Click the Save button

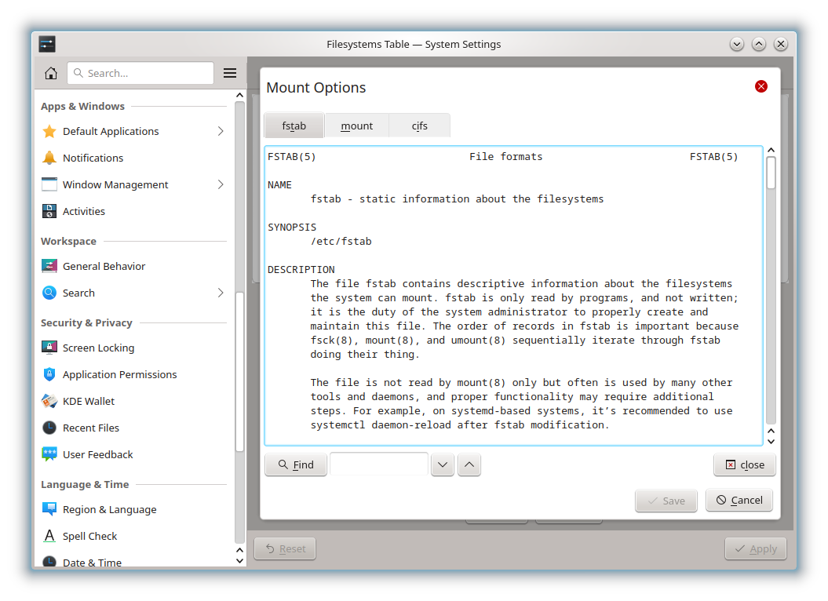click(x=666, y=501)
